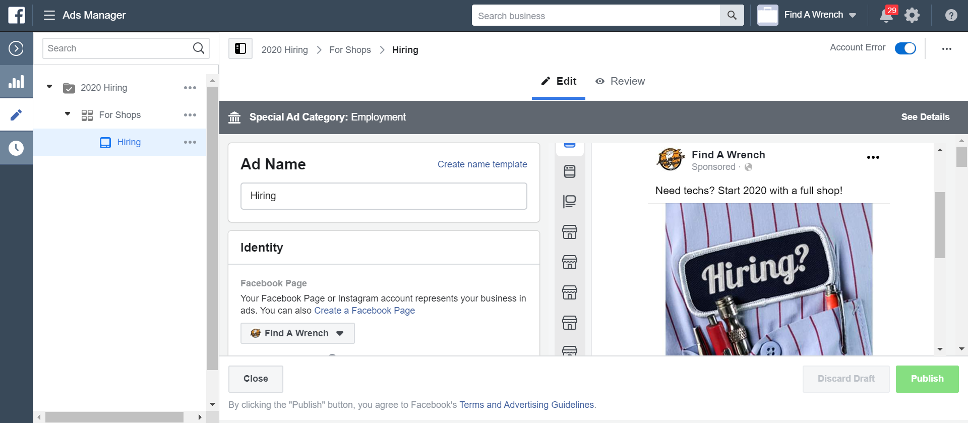968x423 pixels.
Task: Open the ad preview post options ellipsis
Action: pos(873,157)
